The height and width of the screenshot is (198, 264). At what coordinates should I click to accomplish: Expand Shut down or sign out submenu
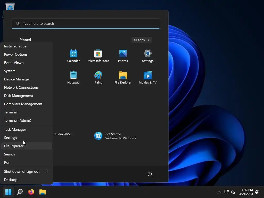point(27,171)
